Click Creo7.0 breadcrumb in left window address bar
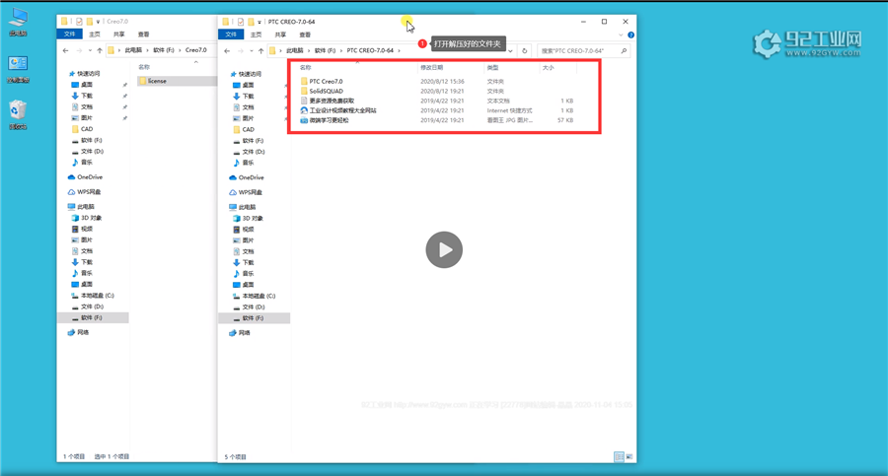This screenshot has width=888, height=476. pos(196,50)
